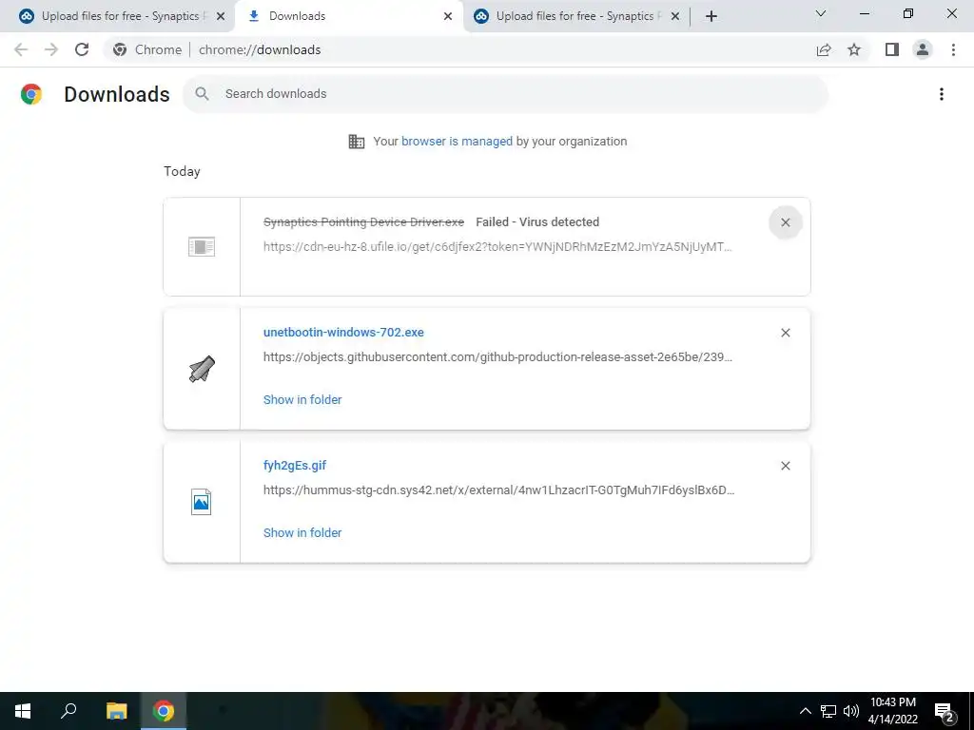Remove unetbootin-windows-702.exe from list
The height and width of the screenshot is (730, 974).
[785, 333]
